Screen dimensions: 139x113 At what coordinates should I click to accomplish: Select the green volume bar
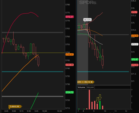point(100,105)
